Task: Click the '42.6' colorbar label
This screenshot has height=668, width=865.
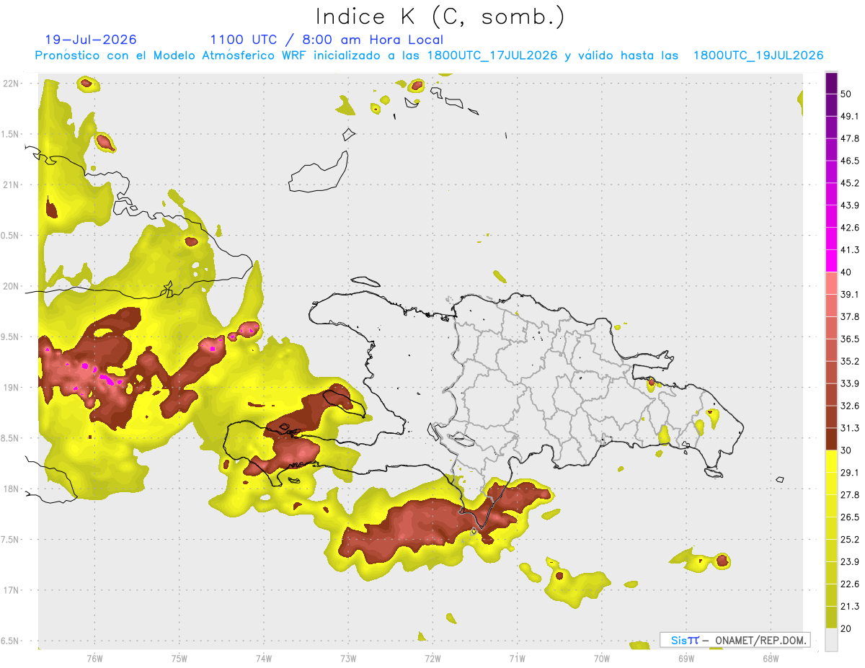Action: tap(850, 228)
